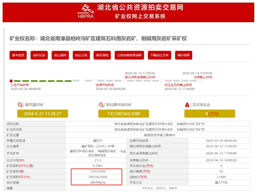Click the listing countdown clock icon
Screen dimensions: 255x196
tap(101, 105)
